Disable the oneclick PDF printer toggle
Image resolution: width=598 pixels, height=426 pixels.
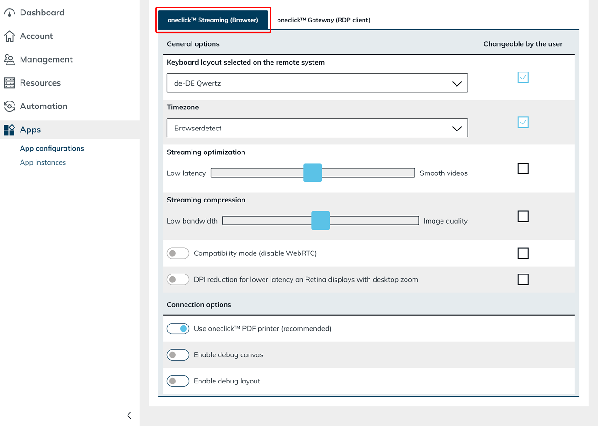point(178,328)
